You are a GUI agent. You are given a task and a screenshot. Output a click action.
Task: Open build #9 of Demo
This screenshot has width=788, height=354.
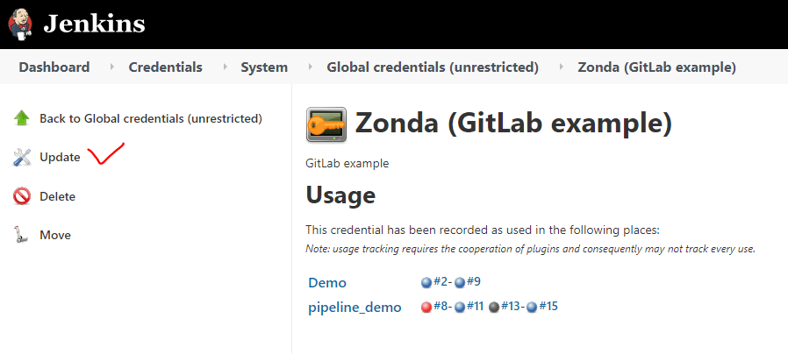[473, 281]
